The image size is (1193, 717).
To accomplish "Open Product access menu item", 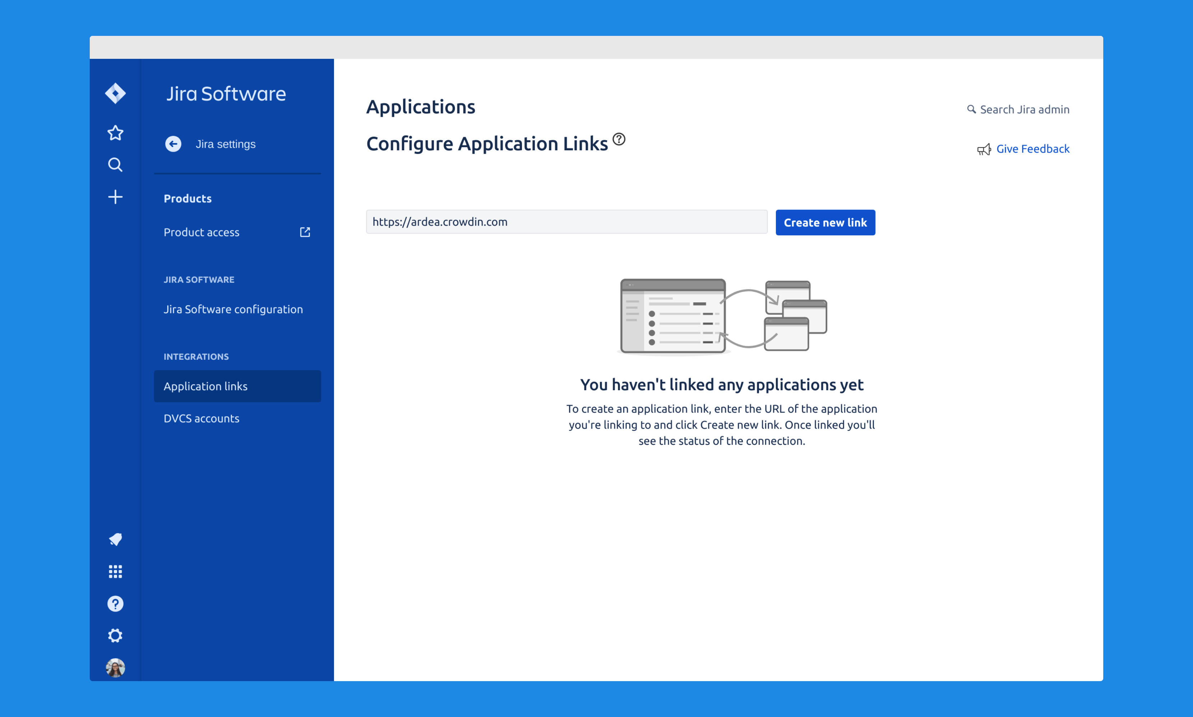I will pyautogui.click(x=201, y=232).
